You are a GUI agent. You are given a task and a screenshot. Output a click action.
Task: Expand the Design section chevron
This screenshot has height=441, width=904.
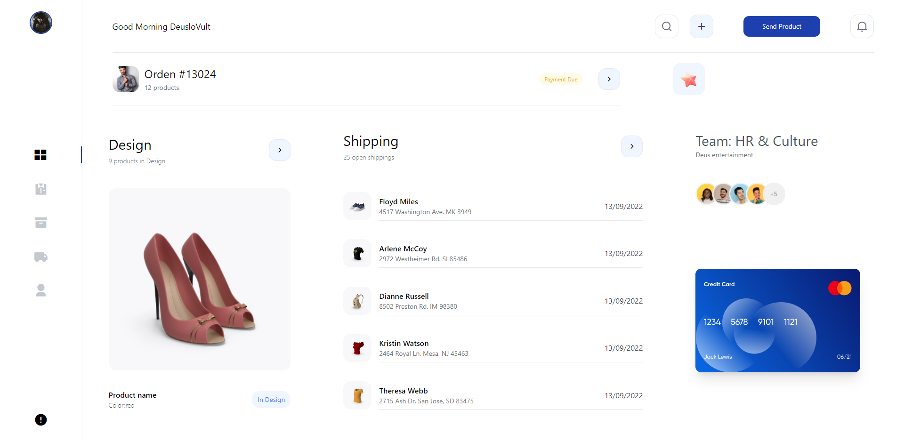(x=280, y=150)
